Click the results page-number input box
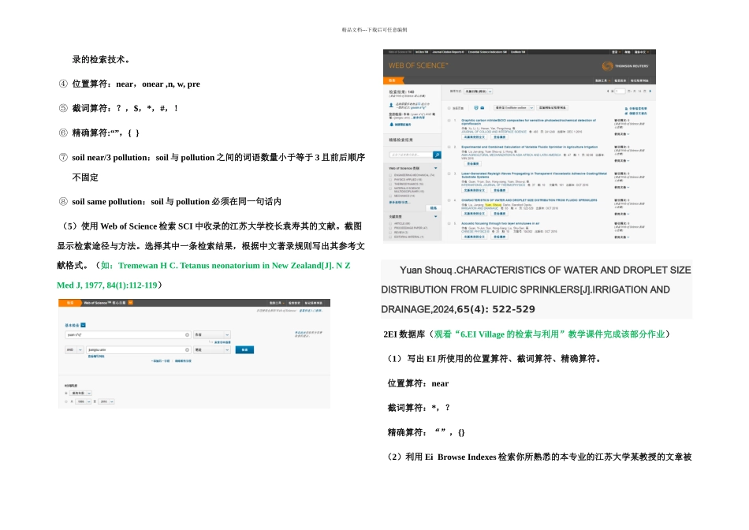 pyautogui.click(x=620, y=91)
